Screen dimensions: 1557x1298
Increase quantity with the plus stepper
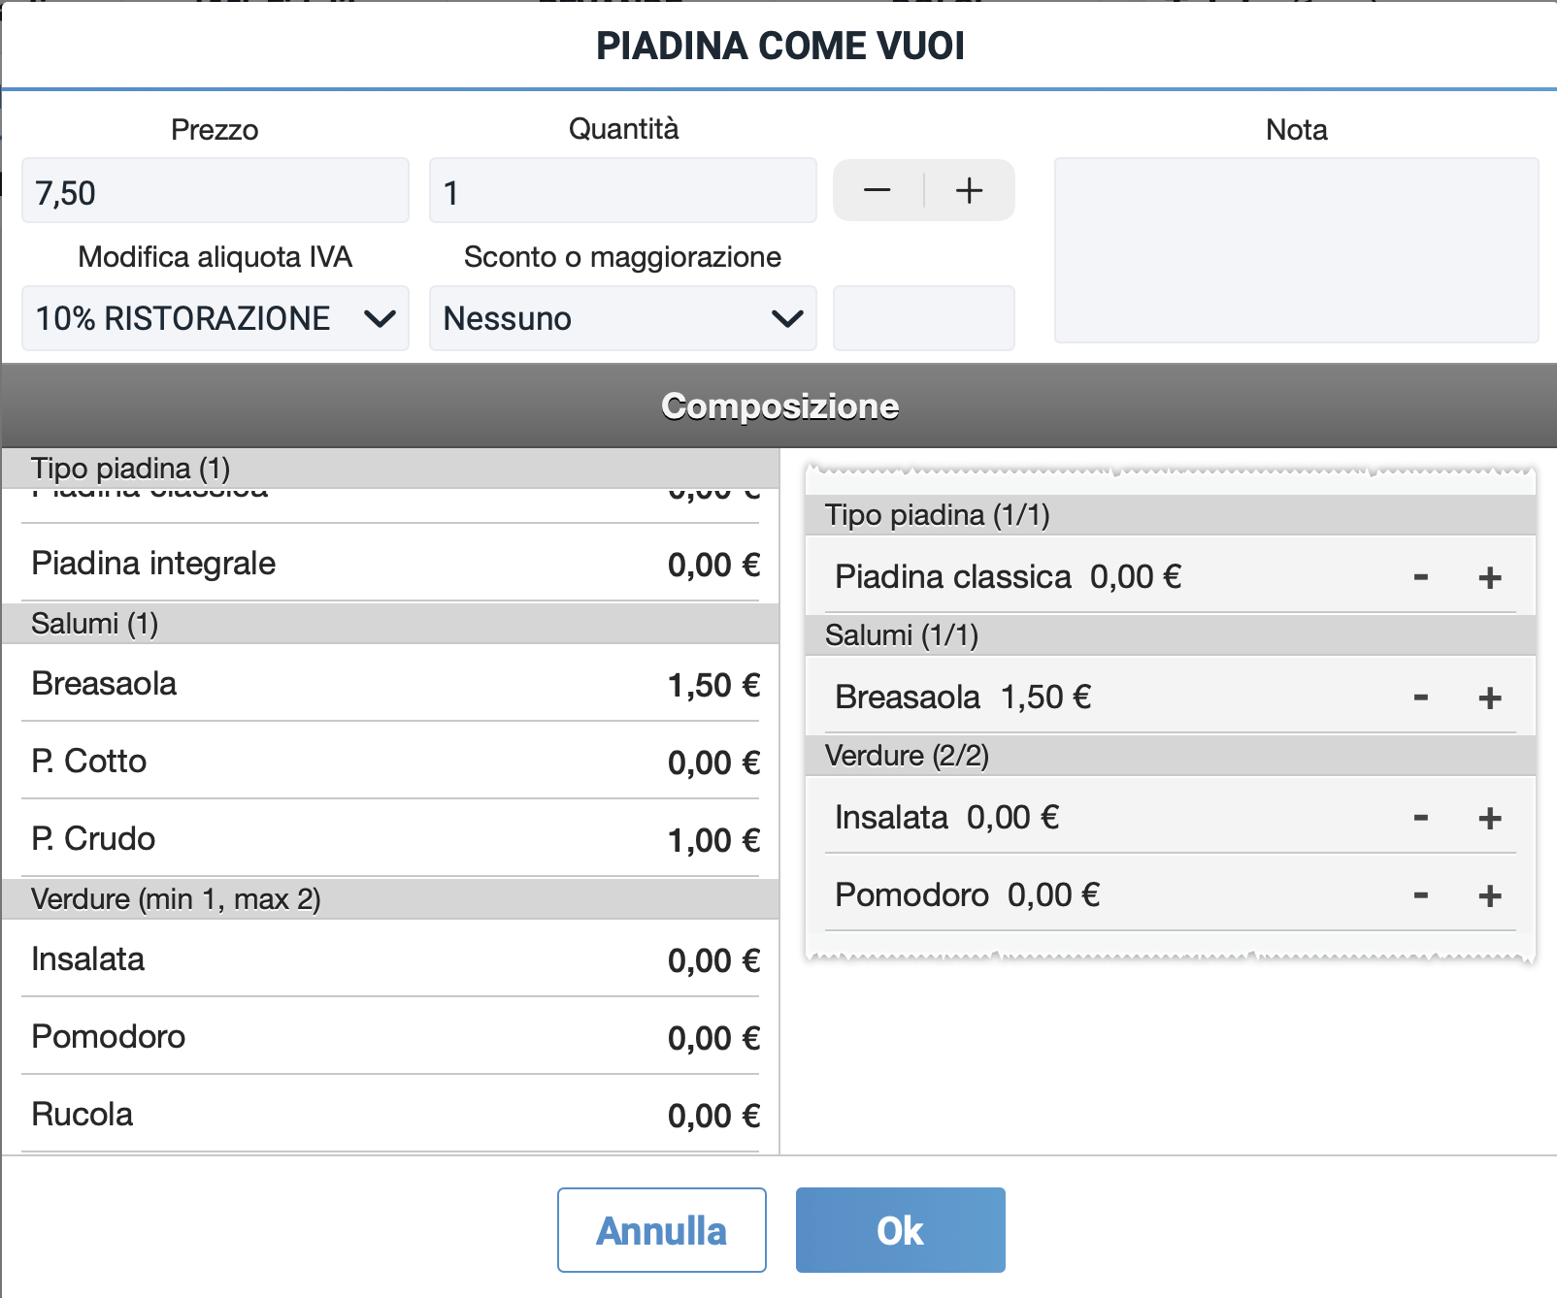point(969,191)
